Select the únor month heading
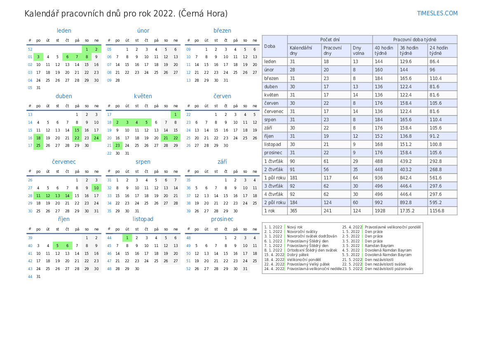The image size is (482, 341). click(143, 31)
